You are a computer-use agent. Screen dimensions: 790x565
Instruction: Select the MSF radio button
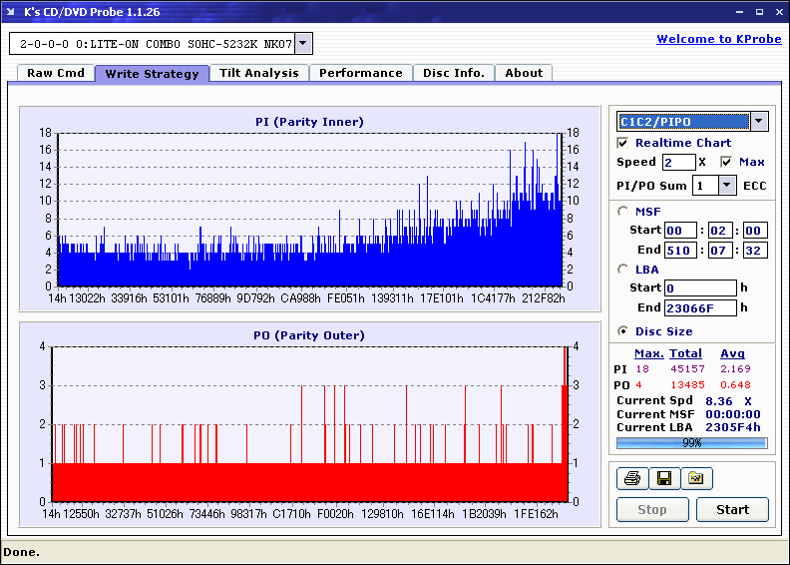(623, 211)
